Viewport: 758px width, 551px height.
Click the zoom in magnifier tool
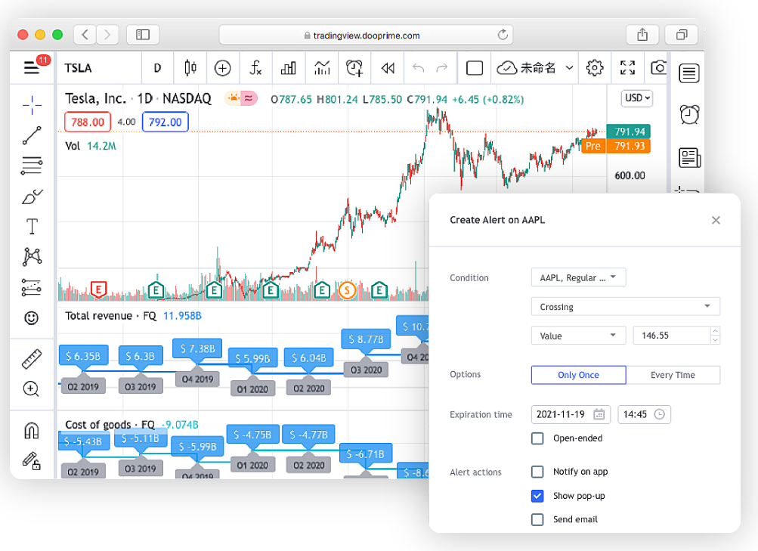coord(31,389)
